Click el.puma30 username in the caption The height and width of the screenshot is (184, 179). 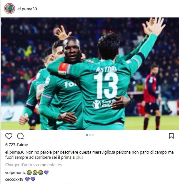(15, 152)
